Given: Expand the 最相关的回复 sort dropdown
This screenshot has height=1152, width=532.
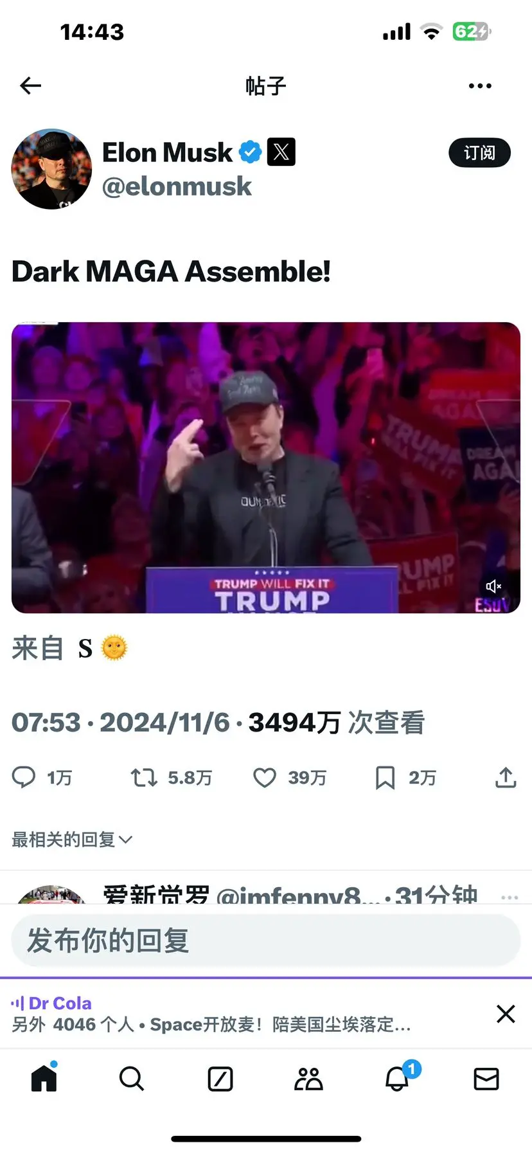Looking at the screenshot, I should point(72,840).
